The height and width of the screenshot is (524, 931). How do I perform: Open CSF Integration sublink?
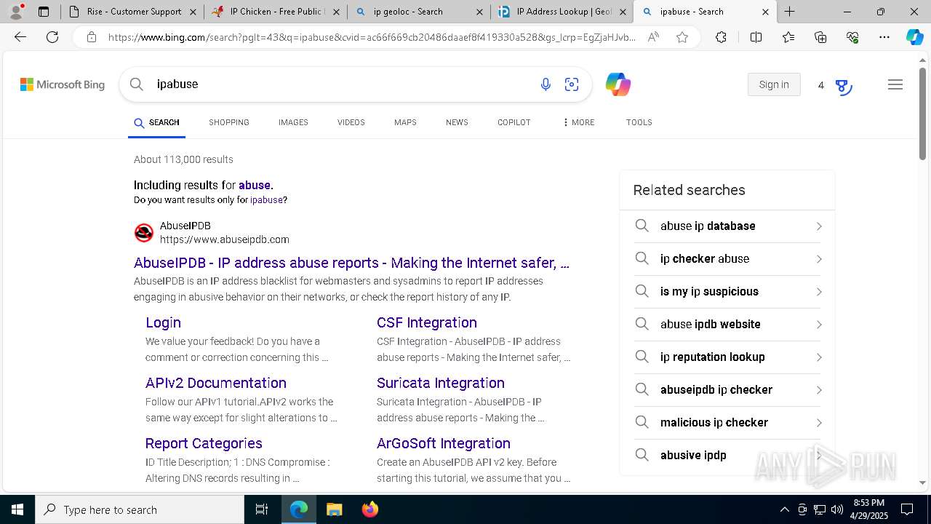[427, 322]
